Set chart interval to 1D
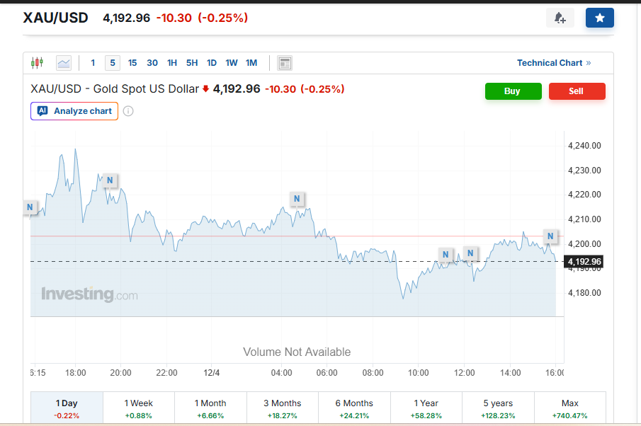Image resolution: width=641 pixels, height=426 pixels. [212, 63]
